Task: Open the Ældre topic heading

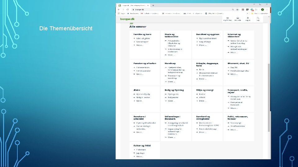Action: pyautogui.click(x=137, y=90)
